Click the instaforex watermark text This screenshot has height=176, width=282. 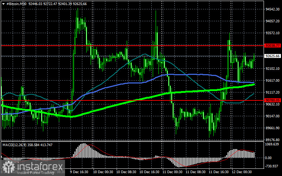click(x=40, y=167)
